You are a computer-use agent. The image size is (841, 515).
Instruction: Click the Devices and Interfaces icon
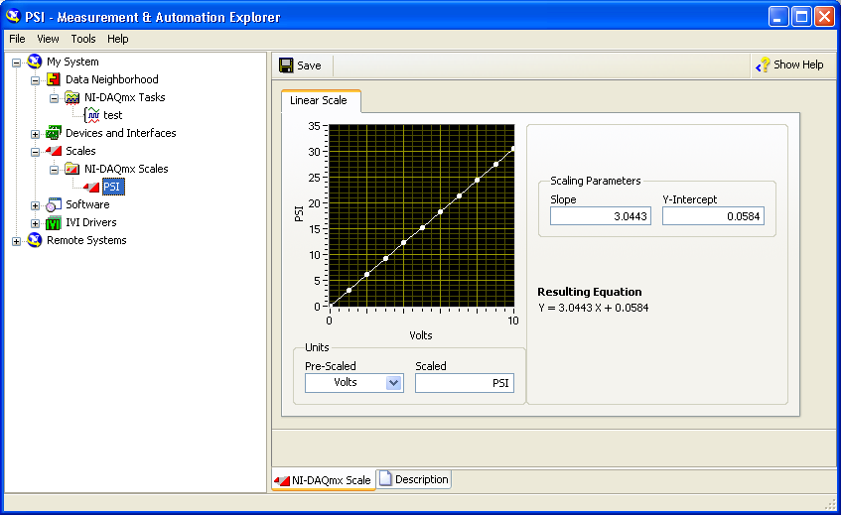pos(54,133)
